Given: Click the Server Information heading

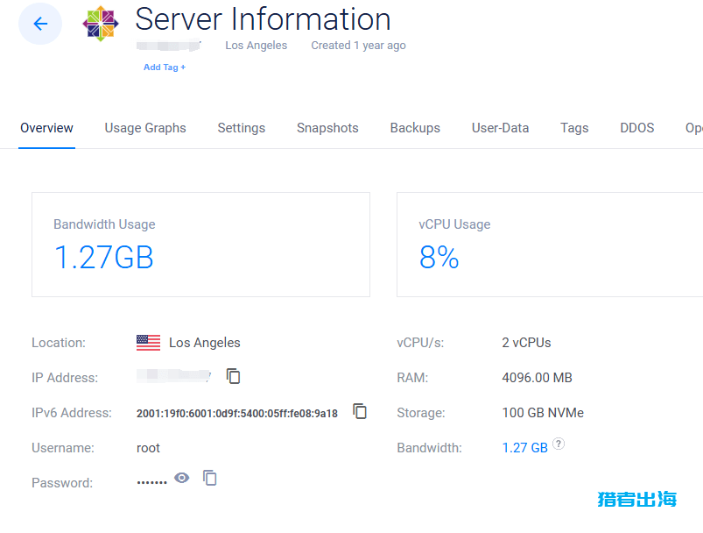Looking at the screenshot, I should [x=263, y=19].
